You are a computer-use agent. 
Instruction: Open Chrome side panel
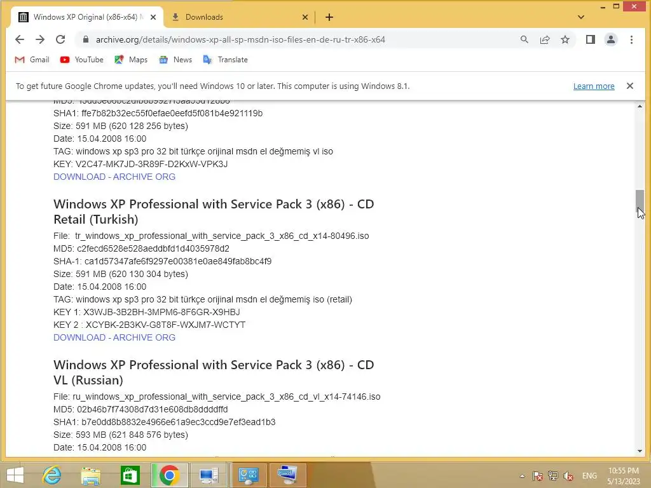tap(591, 39)
